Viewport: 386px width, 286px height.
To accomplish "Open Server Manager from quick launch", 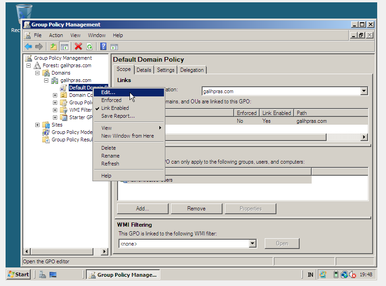I will (x=42, y=274).
